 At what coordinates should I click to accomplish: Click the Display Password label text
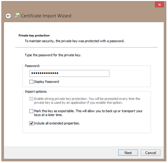[x=46, y=82]
